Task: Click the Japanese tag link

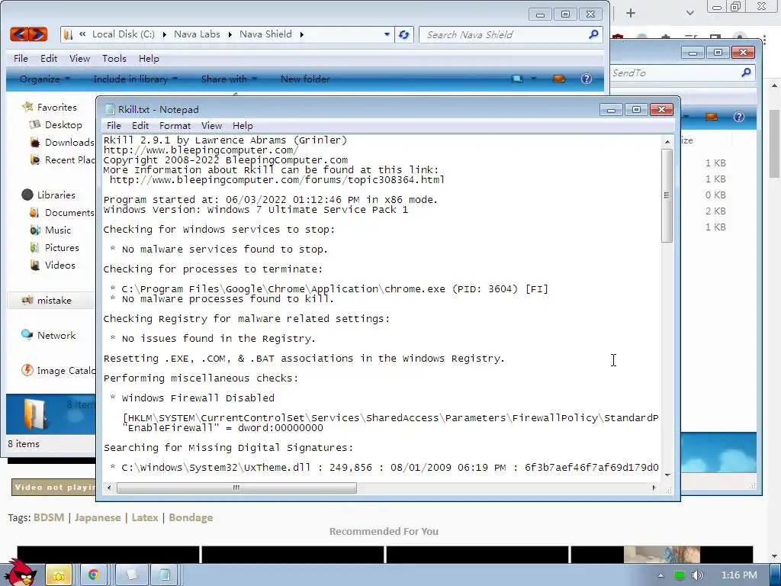Action: pyautogui.click(x=98, y=517)
